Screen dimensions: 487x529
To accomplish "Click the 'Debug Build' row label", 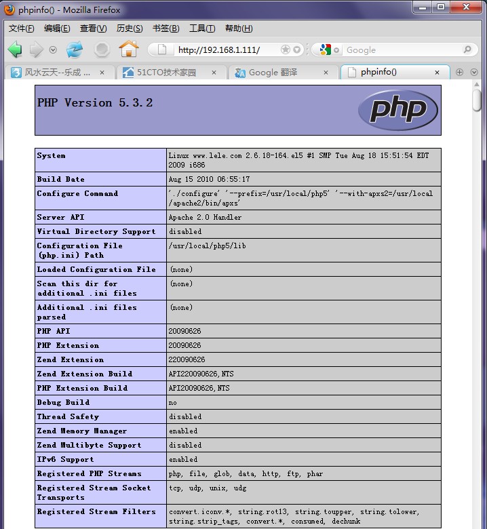I will tap(64, 402).
